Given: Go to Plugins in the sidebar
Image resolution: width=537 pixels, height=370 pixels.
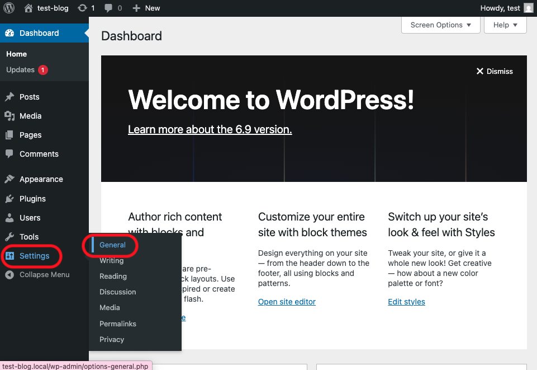Looking at the screenshot, I should 32,199.
